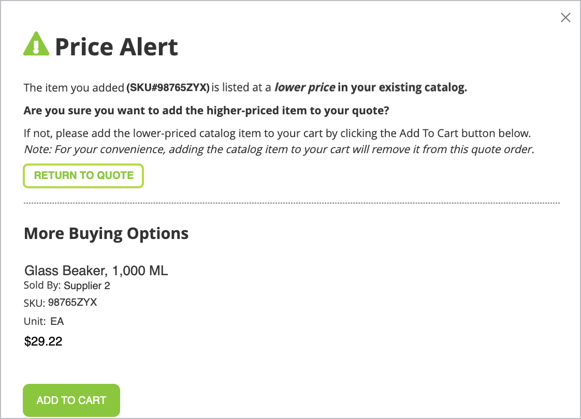
Task: Click the italic 'lower price' text
Action: coord(304,87)
